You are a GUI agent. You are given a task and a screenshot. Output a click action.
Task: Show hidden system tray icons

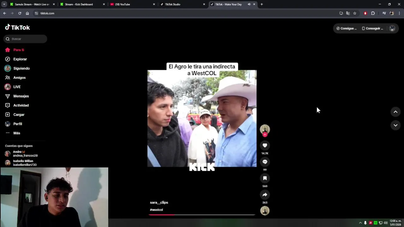[x=360, y=223]
